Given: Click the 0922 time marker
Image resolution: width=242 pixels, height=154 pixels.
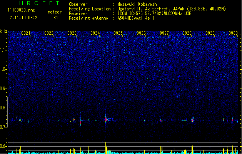Looking at the screenshot, I should (49, 33).
